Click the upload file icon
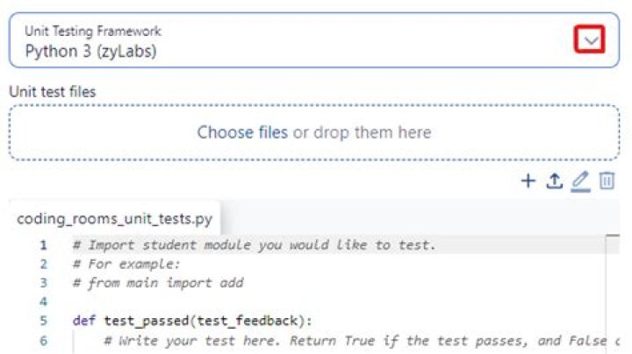 (554, 181)
